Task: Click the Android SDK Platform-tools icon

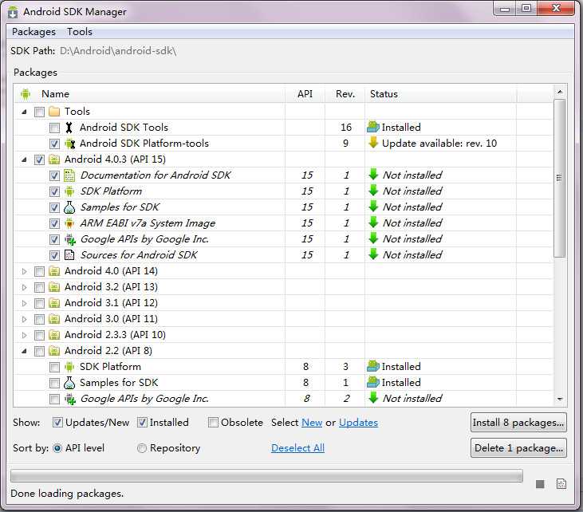Action: point(69,144)
